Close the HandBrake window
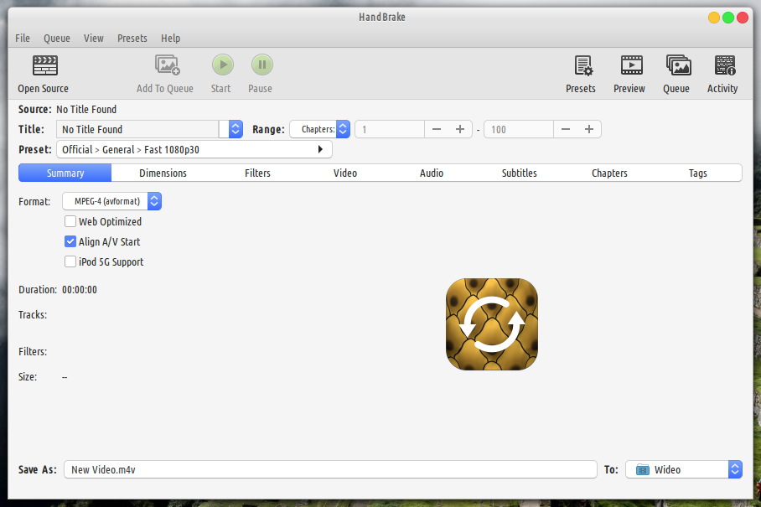This screenshot has height=507, width=761. [743, 18]
